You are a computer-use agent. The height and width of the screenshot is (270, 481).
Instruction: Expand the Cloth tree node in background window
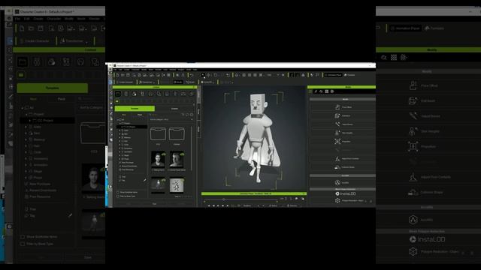tap(26, 152)
